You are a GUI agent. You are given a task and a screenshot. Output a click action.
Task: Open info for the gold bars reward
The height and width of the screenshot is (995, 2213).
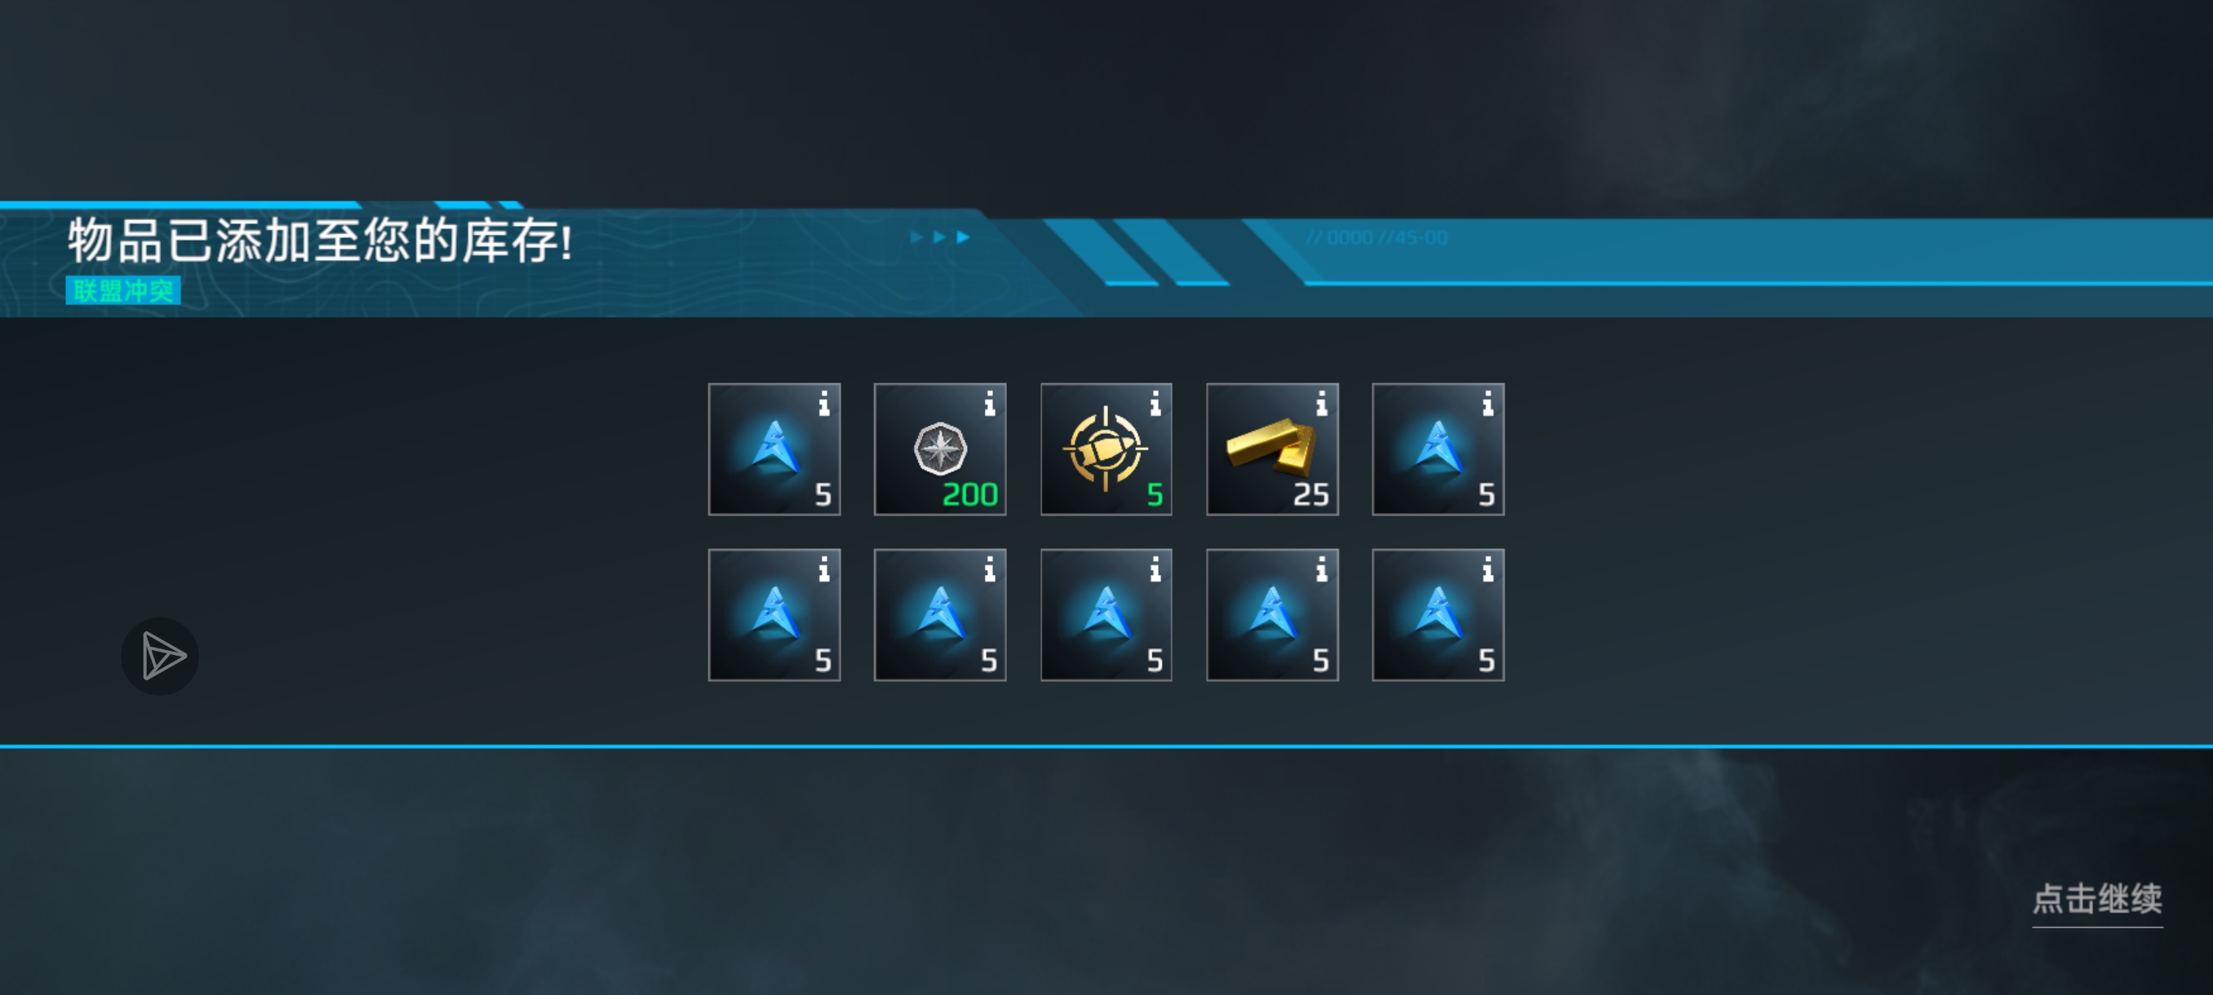(x=1321, y=404)
